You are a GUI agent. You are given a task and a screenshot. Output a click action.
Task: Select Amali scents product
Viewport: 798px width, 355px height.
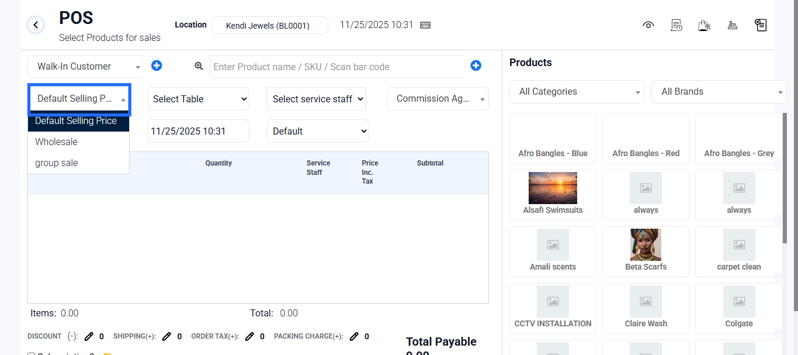coord(553,251)
